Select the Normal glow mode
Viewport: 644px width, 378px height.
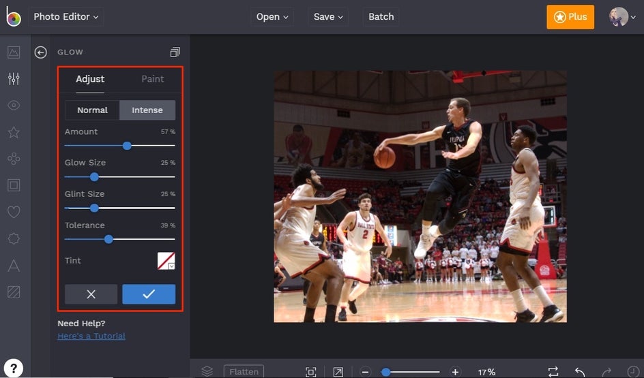click(92, 110)
